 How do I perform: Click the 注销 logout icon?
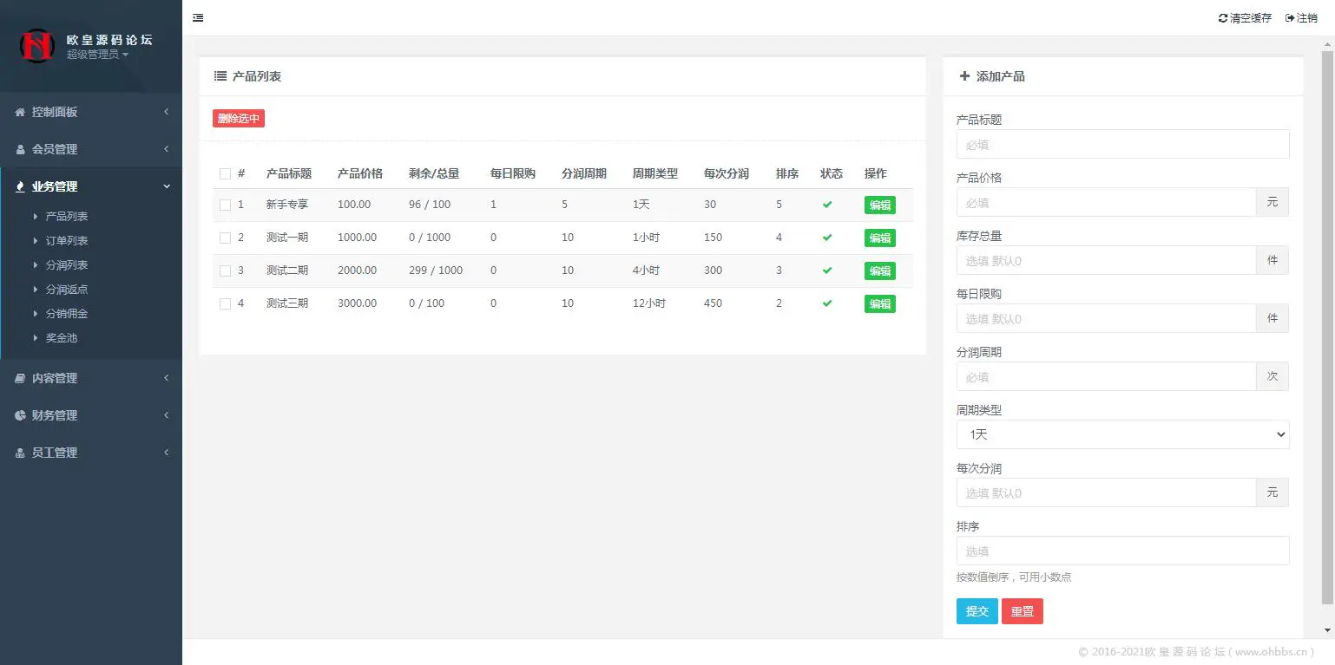(1288, 17)
